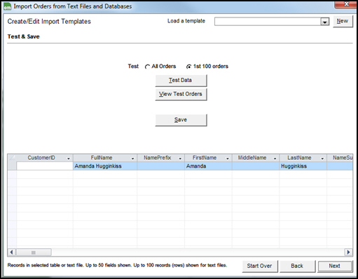Click the Start Over button
358x279 pixels.
pyautogui.click(x=260, y=266)
